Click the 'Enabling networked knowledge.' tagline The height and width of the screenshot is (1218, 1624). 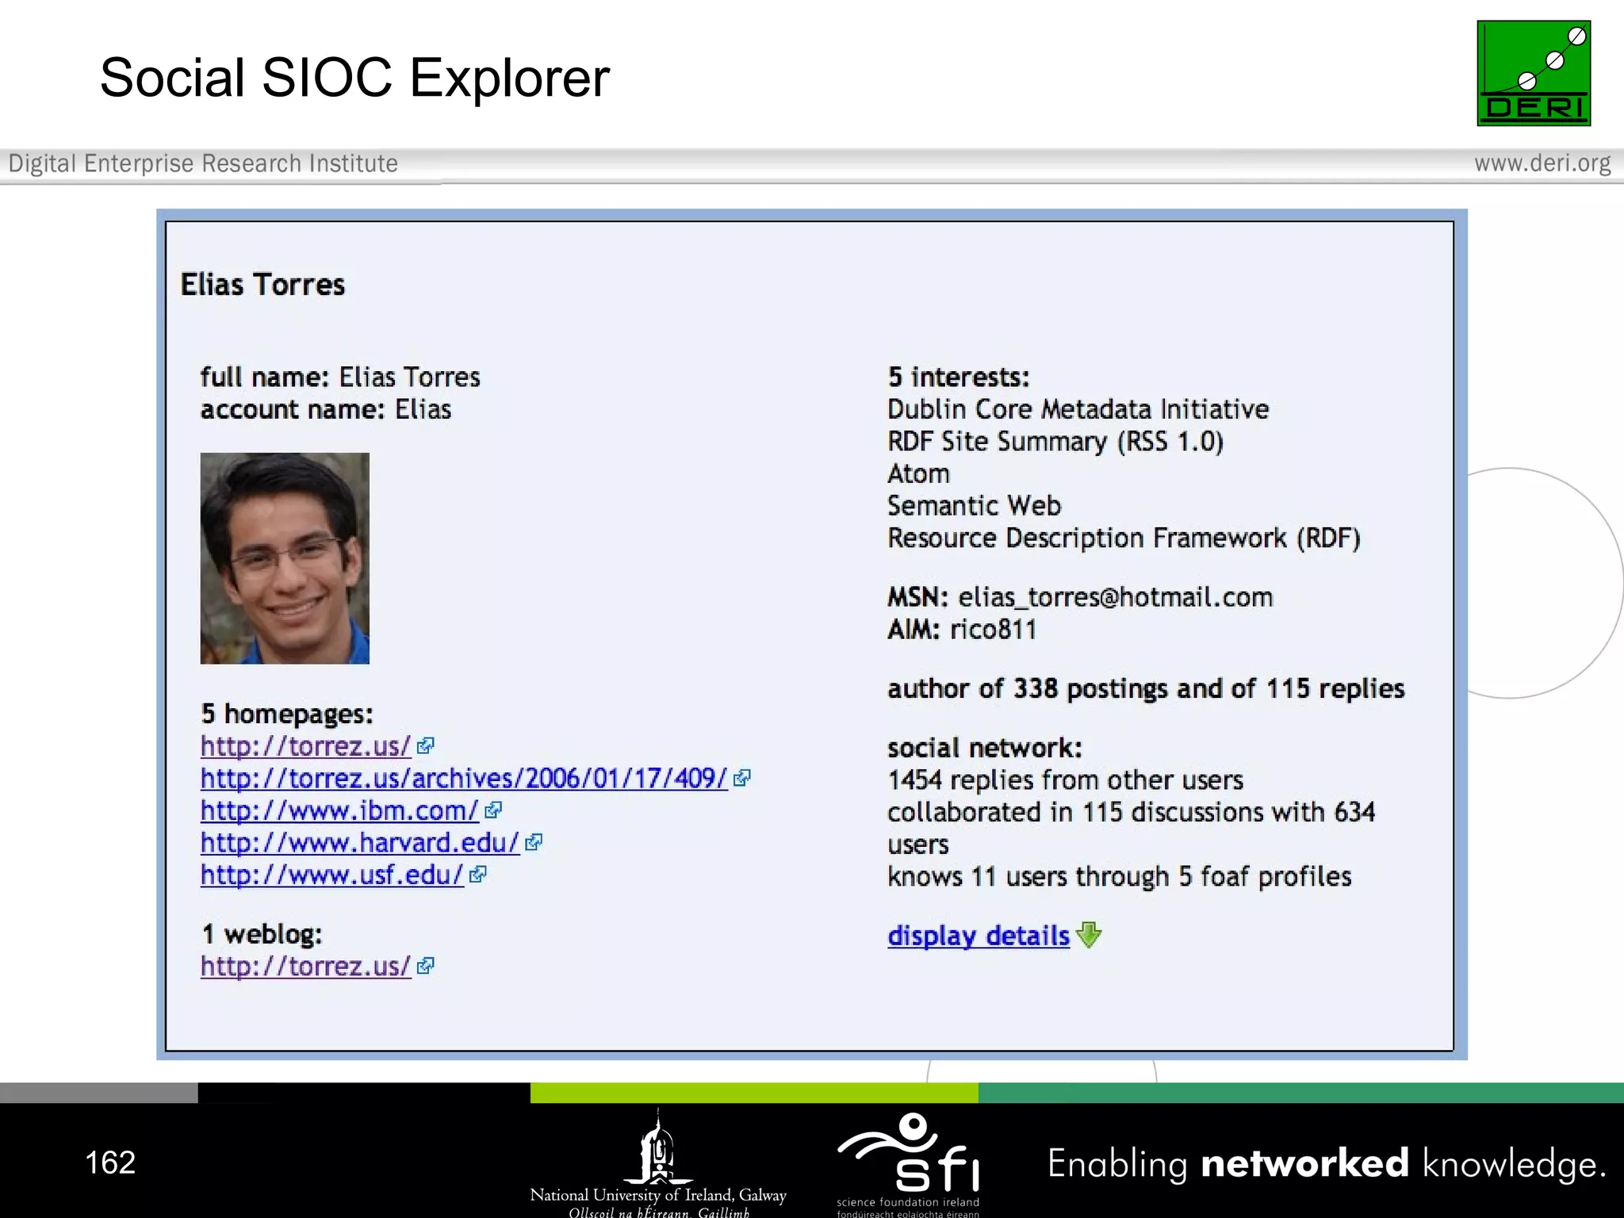click(1327, 1163)
